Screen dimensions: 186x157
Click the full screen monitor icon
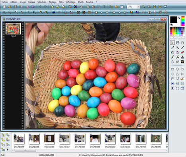coord(165,7)
